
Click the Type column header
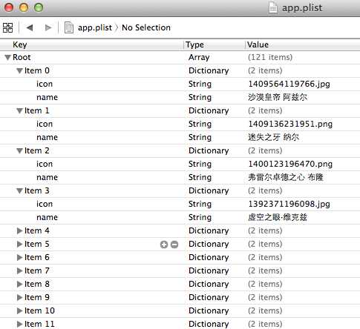point(215,44)
